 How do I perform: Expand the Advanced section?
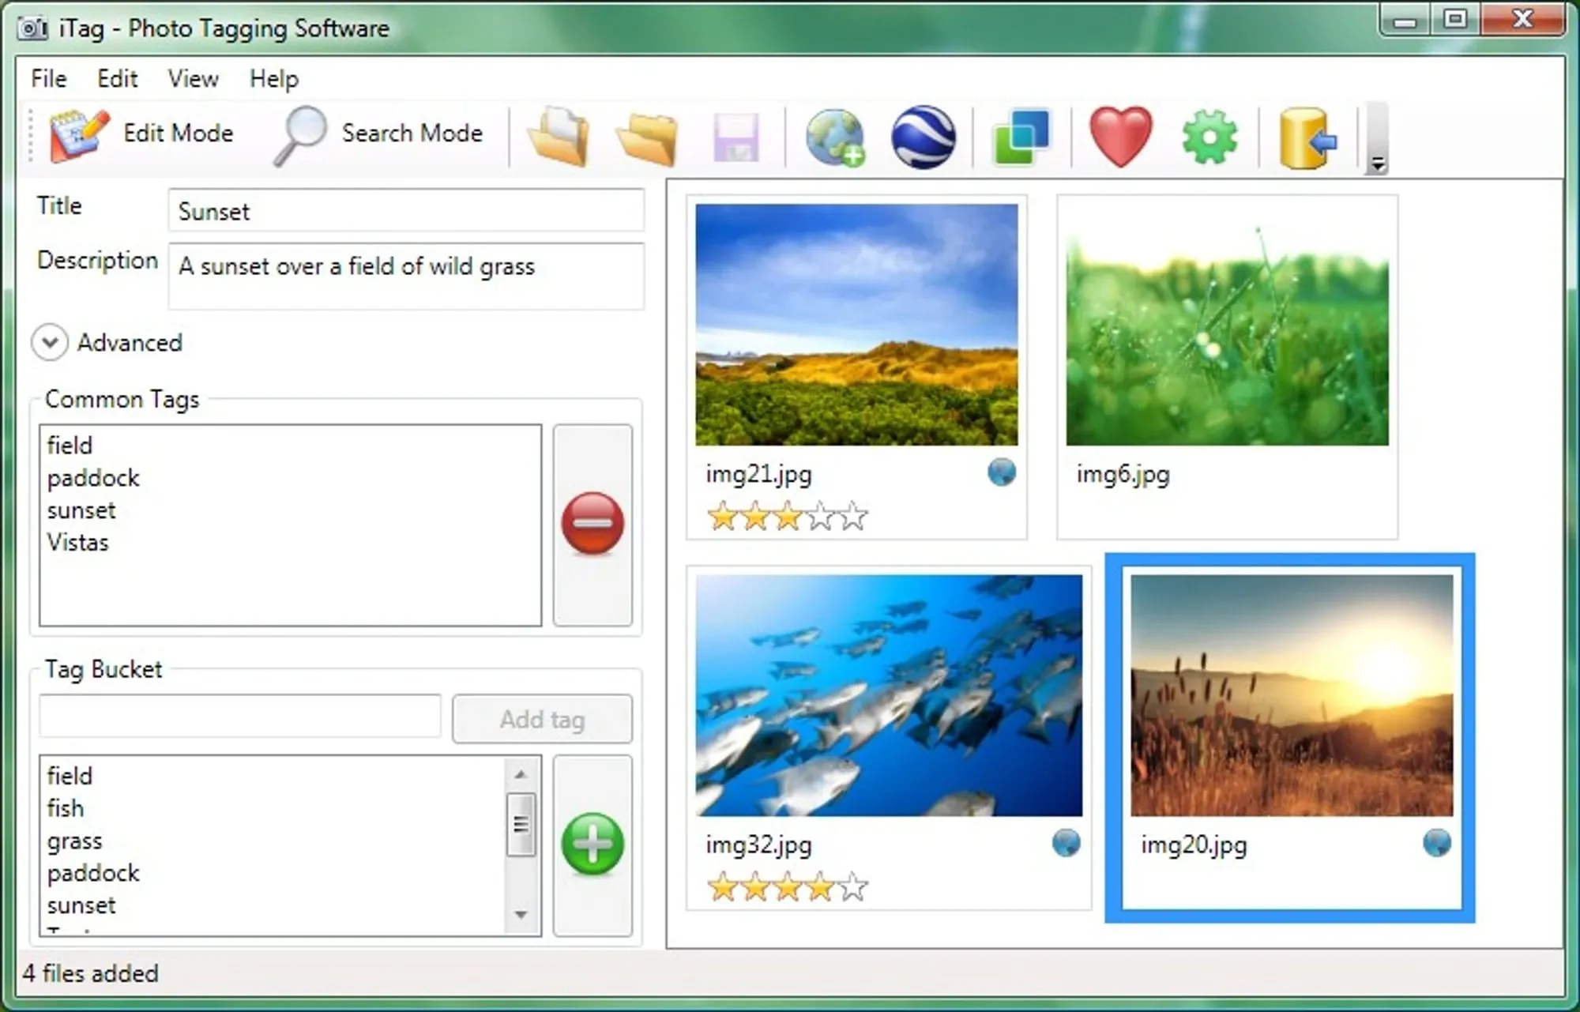tap(50, 343)
